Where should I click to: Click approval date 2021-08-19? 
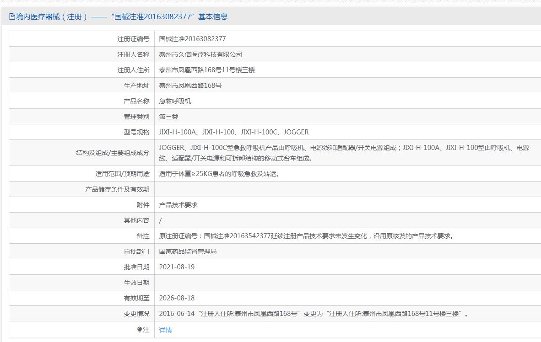(x=177, y=267)
